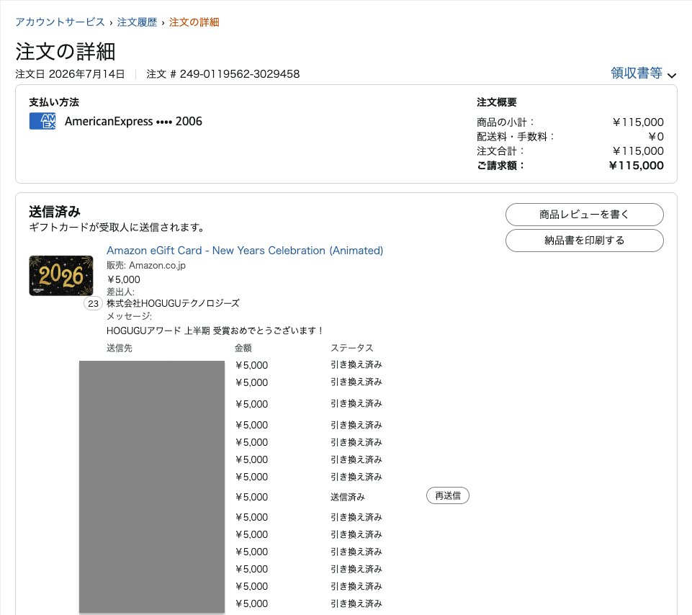Click the 金額 column header
This screenshot has height=615, width=692.
243,348
